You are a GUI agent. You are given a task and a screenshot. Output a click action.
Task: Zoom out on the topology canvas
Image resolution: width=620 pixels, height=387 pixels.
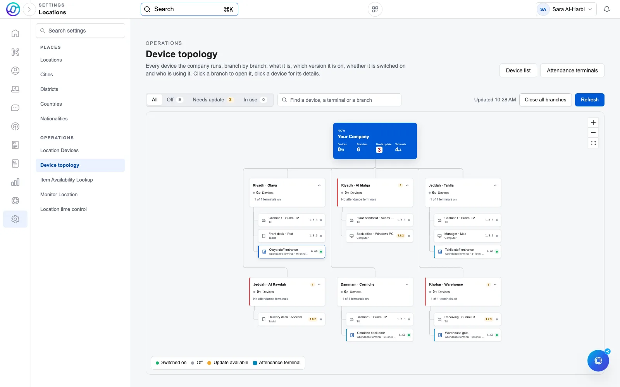coord(593,133)
